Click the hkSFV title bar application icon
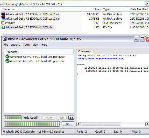Screen dimensions: 149x138 coord(5,39)
